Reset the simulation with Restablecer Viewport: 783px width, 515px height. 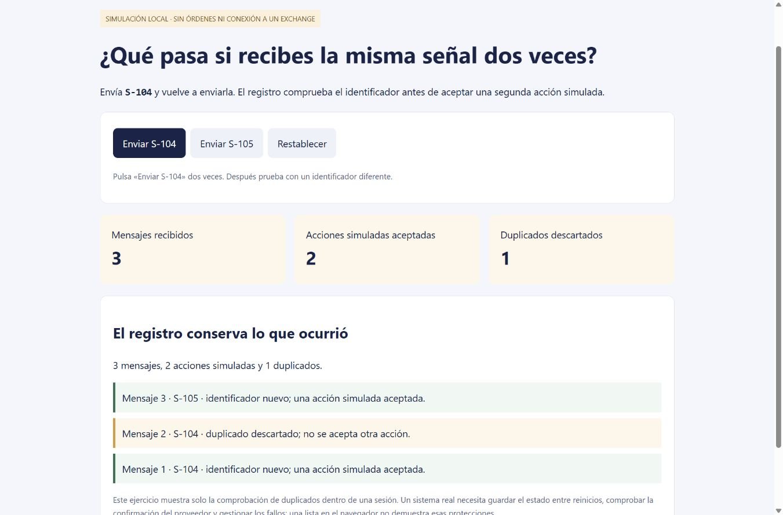click(302, 143)
